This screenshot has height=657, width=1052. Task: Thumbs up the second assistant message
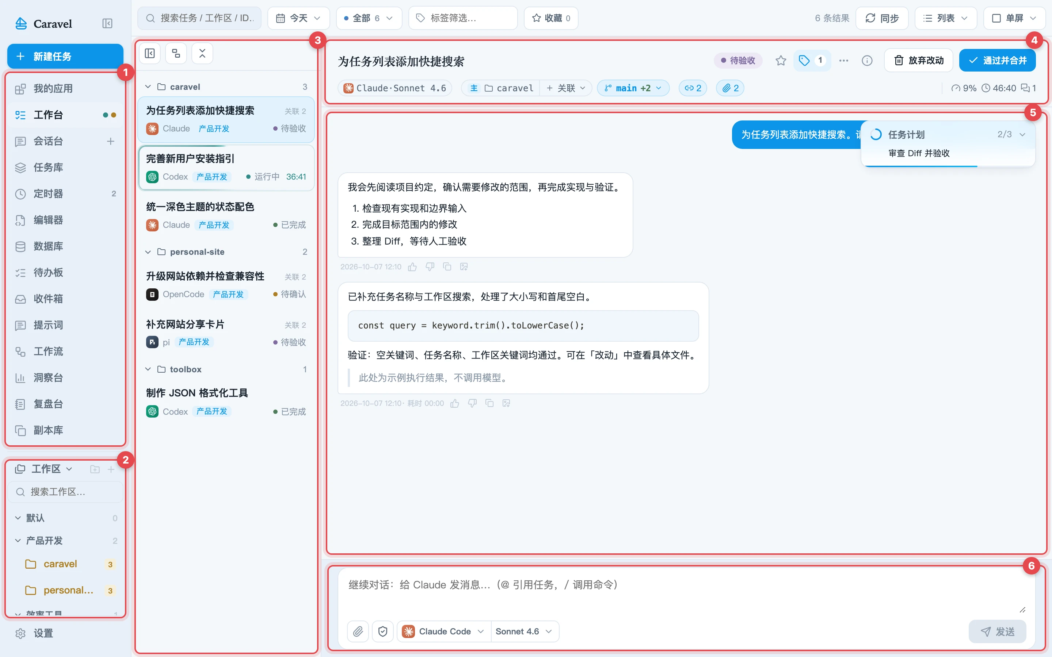455,403
